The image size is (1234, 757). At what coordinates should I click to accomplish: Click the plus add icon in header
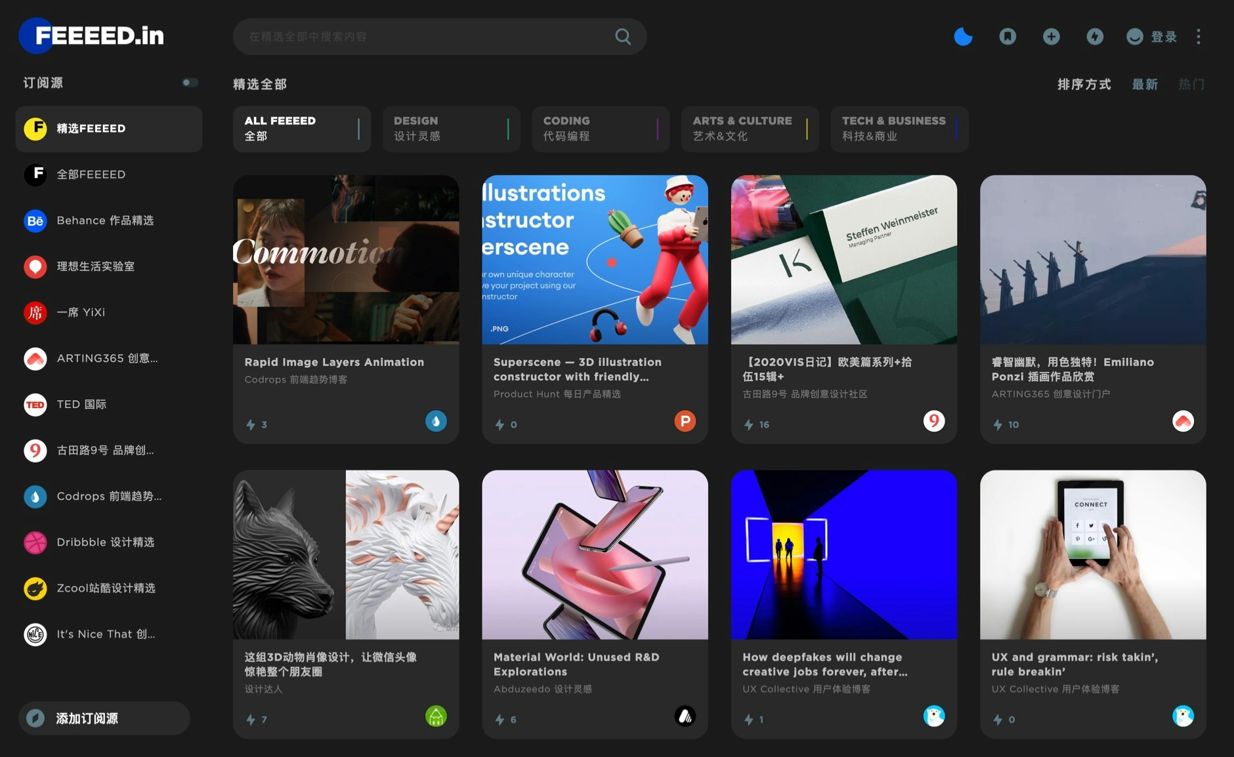(1052, 37)
